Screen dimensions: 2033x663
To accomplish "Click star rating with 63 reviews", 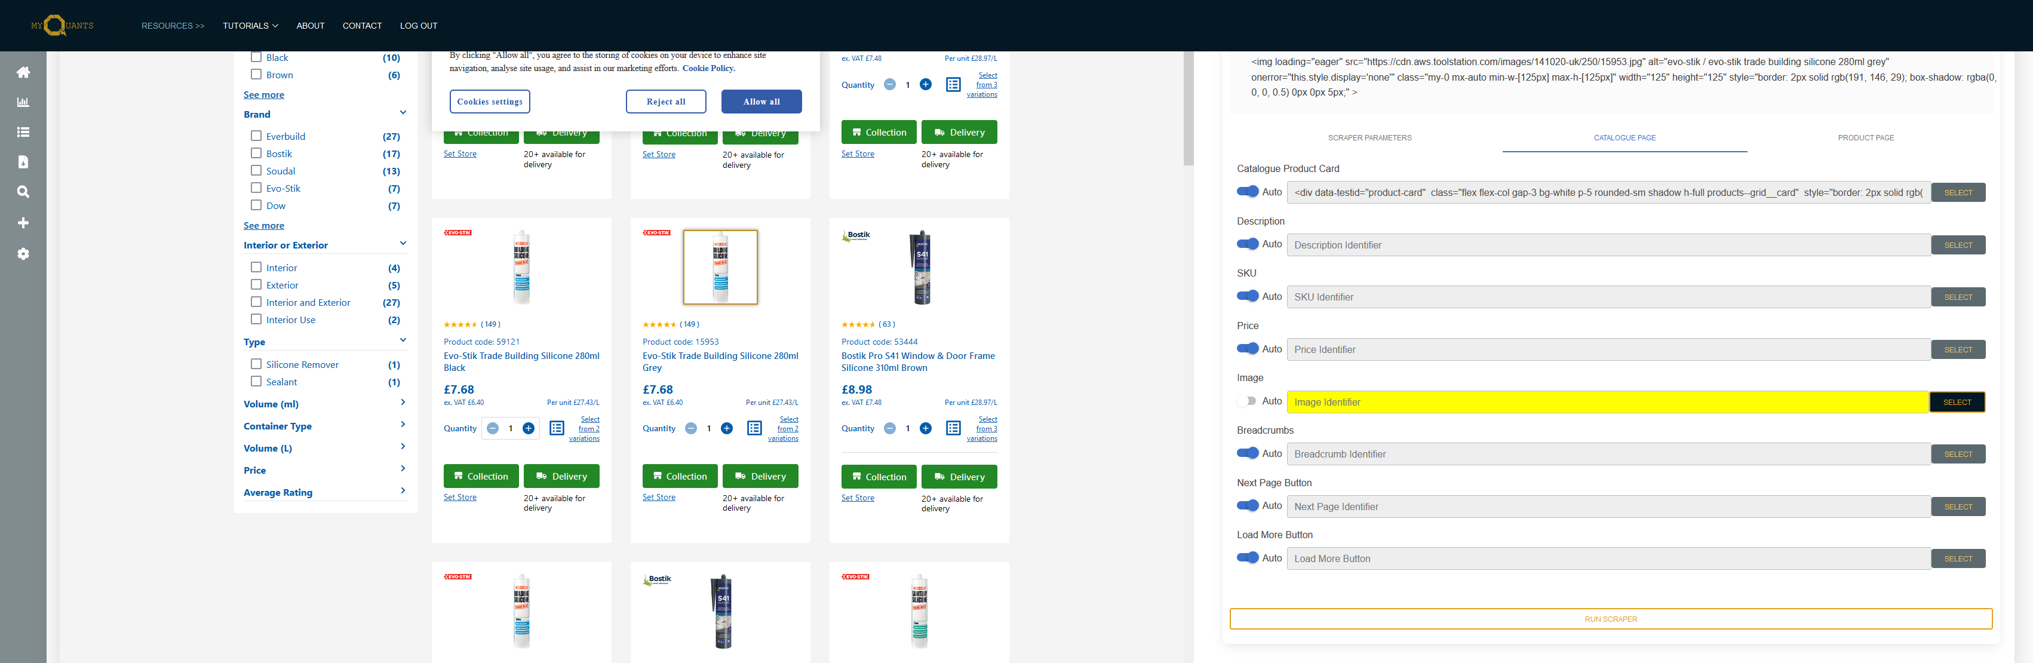I will [x=858, y=324].
